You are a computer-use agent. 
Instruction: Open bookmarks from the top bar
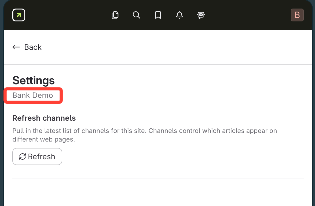tap(158, 15)
